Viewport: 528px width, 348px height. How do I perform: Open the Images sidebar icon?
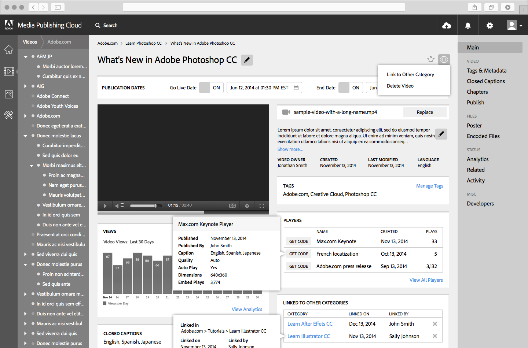pyautogui.click(x=9, y=95)
